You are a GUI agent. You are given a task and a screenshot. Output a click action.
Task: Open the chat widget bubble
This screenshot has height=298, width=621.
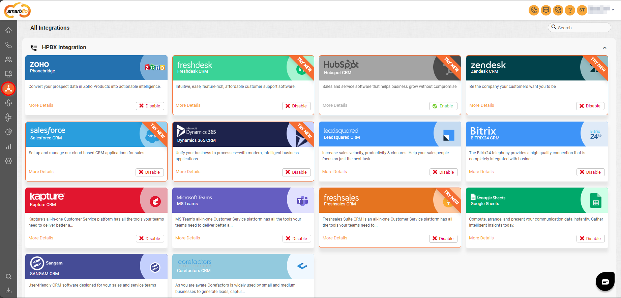click(605, 282)
